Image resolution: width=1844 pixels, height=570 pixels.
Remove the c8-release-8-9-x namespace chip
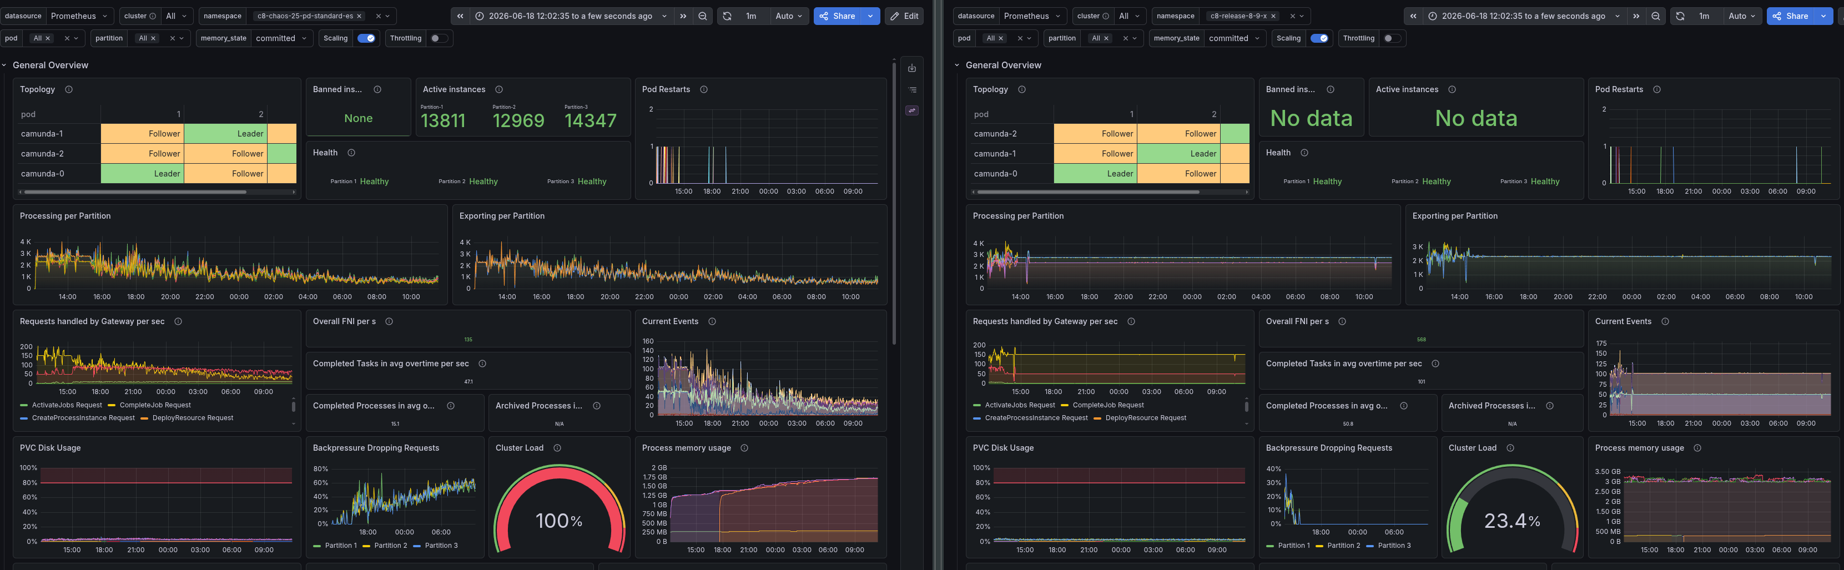(x=1273, y=16)
